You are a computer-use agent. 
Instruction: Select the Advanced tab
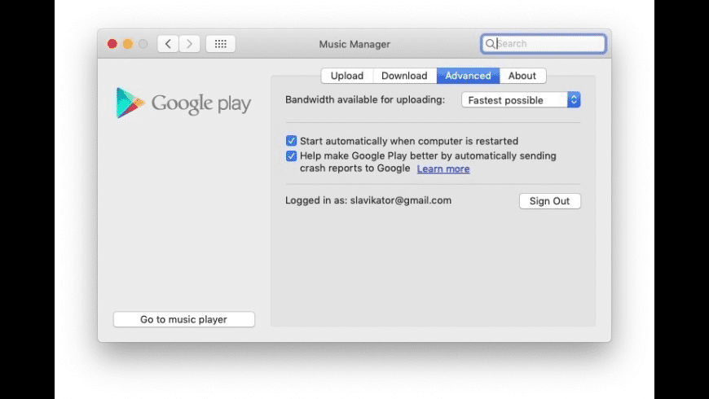coord(468,76)
